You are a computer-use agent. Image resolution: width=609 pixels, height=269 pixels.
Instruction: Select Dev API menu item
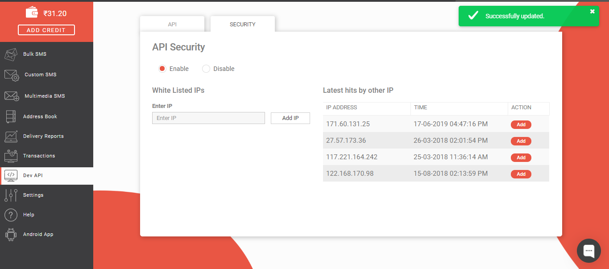pyautogui.click(x=46, y=175)
